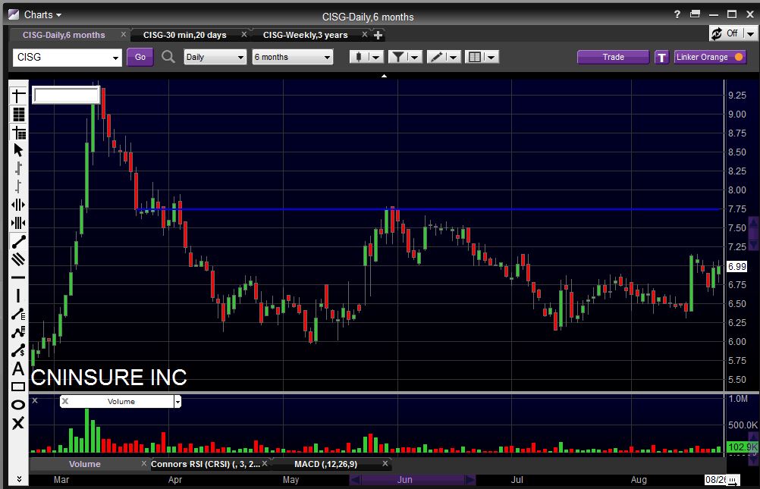Click the Go button
760x489 pixels.
pos(140,57)
